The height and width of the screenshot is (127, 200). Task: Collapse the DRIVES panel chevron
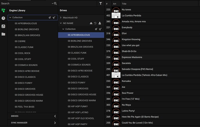pyautogui.click(x=55, y=116)
